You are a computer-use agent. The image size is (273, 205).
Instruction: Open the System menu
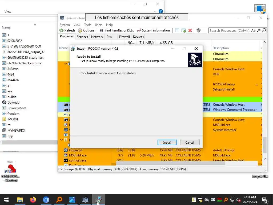tap(65, 25)
